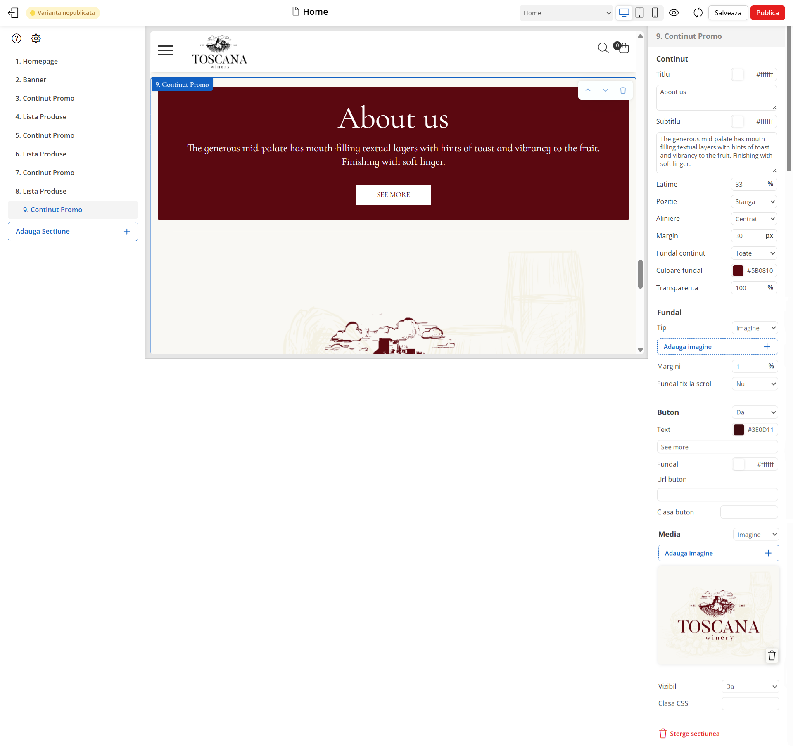Select 2. Banner section in sidebar
793x746 pixels.
(31, 80)
